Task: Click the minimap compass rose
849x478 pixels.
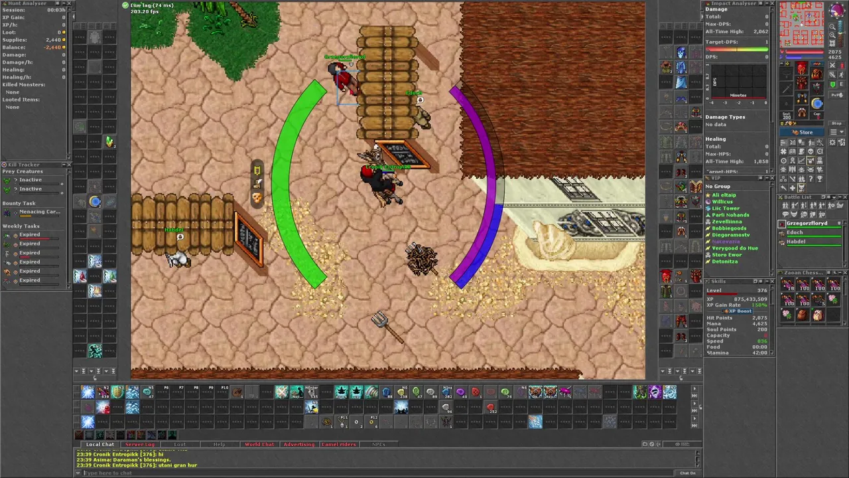Action: (837, 10)
